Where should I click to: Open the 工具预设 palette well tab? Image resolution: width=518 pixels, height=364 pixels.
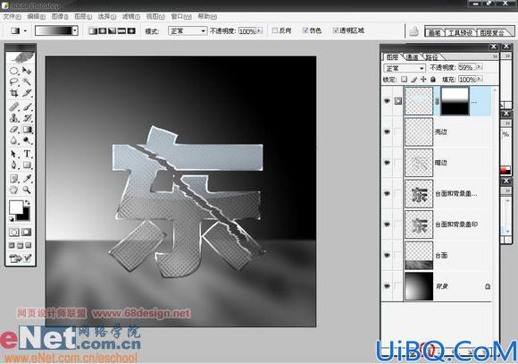(460, 32)
